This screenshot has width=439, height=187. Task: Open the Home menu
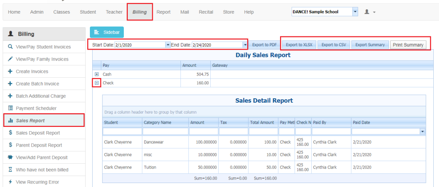14,12
